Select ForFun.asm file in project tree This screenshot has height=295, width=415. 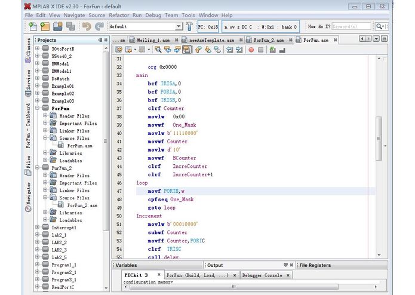[x=79, y=146]
